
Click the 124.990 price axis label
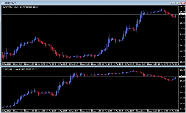click(x=182, y=28)
